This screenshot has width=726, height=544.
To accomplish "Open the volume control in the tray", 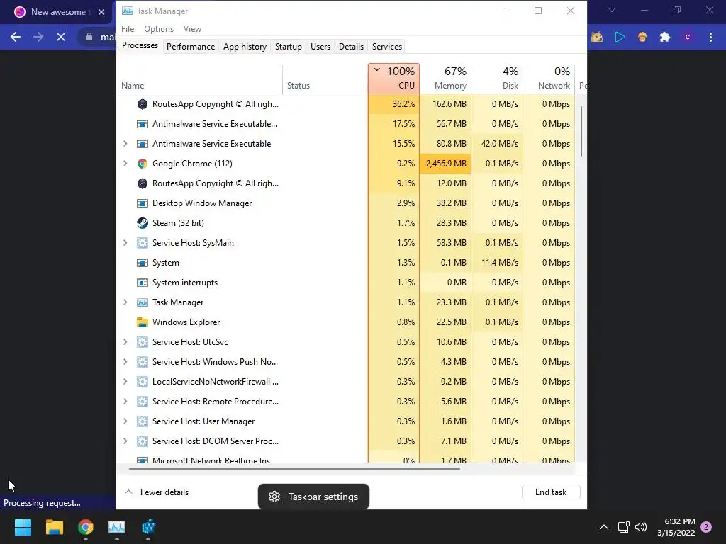I will tap(641, 527).
